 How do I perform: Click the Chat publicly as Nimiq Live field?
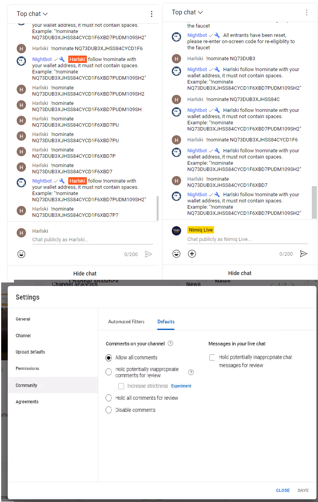(247, 239)
